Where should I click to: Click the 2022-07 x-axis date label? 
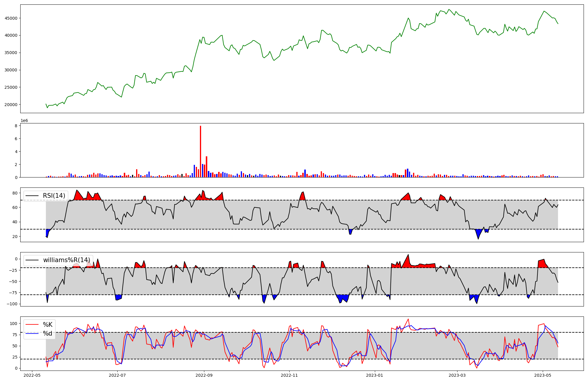point(117,375)
